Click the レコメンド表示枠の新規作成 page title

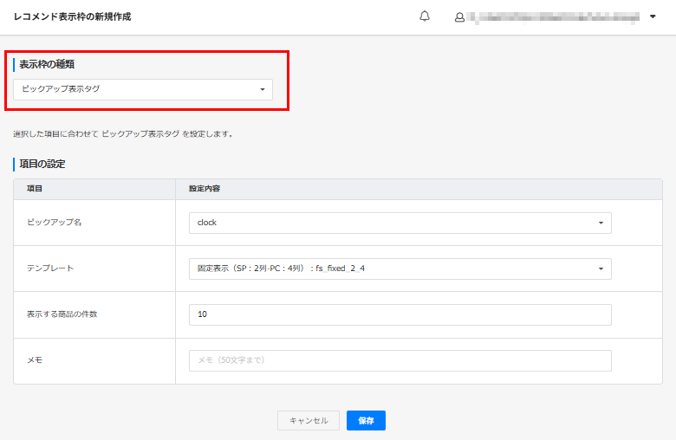pos(73,16)
